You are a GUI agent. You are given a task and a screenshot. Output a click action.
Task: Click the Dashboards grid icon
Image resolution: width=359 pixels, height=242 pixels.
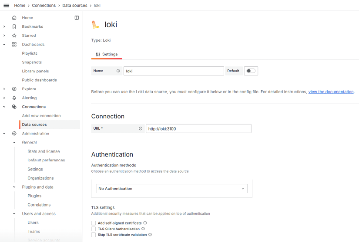(14, 44)
